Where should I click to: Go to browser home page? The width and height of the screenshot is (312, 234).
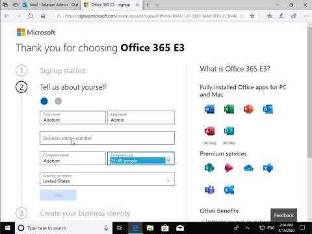coord(43,16)
